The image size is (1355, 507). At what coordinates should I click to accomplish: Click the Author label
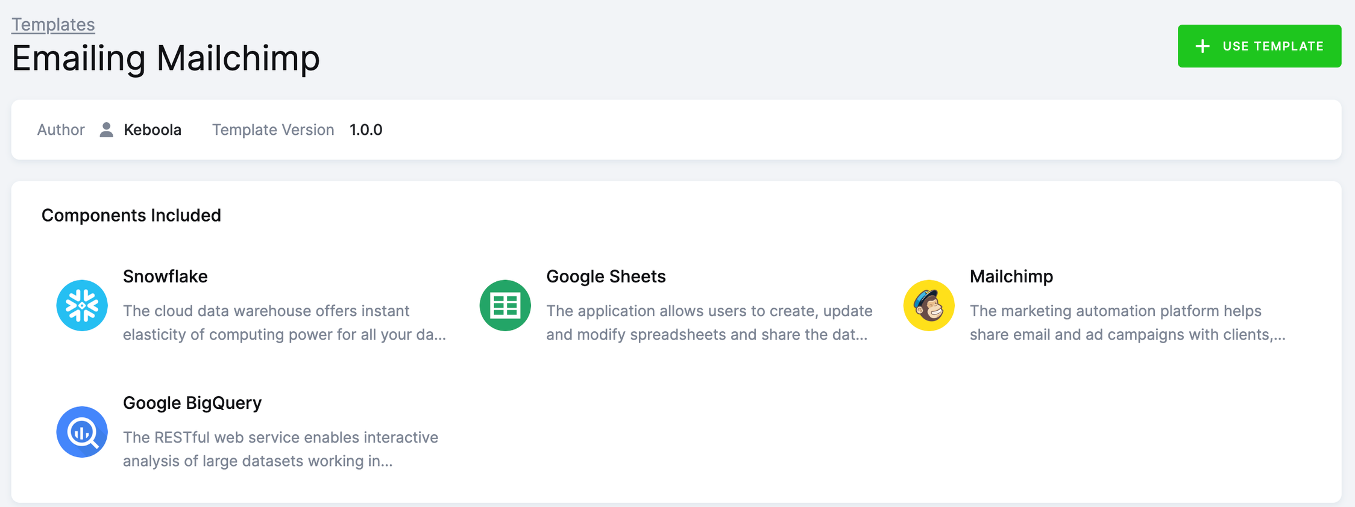point(61,129)
